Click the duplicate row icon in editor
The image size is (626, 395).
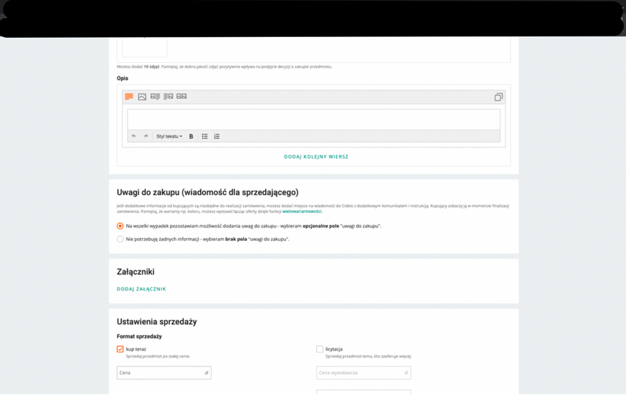click(x=498, y=97)
